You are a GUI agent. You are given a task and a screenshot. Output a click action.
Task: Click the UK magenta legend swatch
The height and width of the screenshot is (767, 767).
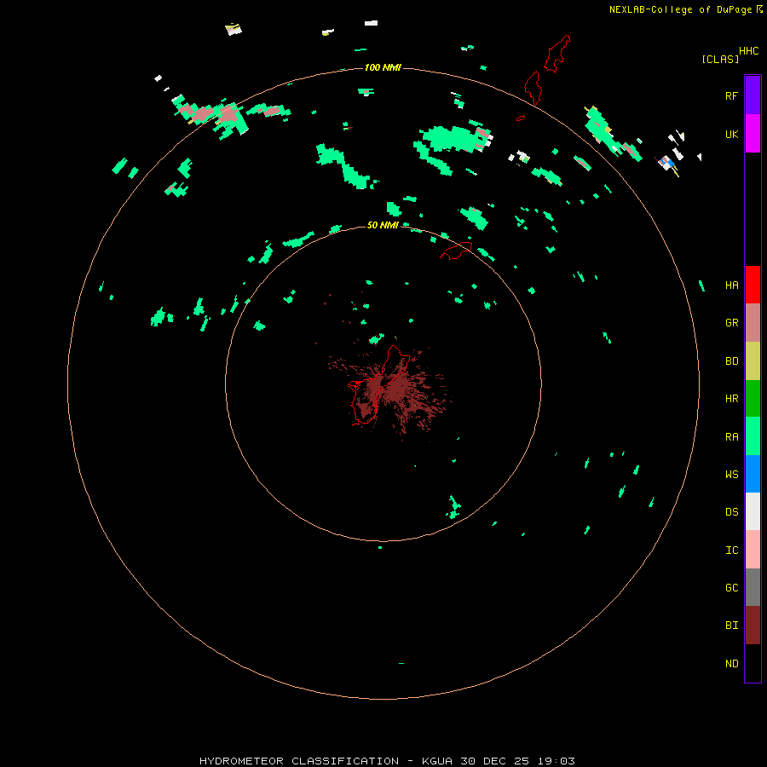click(x=753, y=134)
